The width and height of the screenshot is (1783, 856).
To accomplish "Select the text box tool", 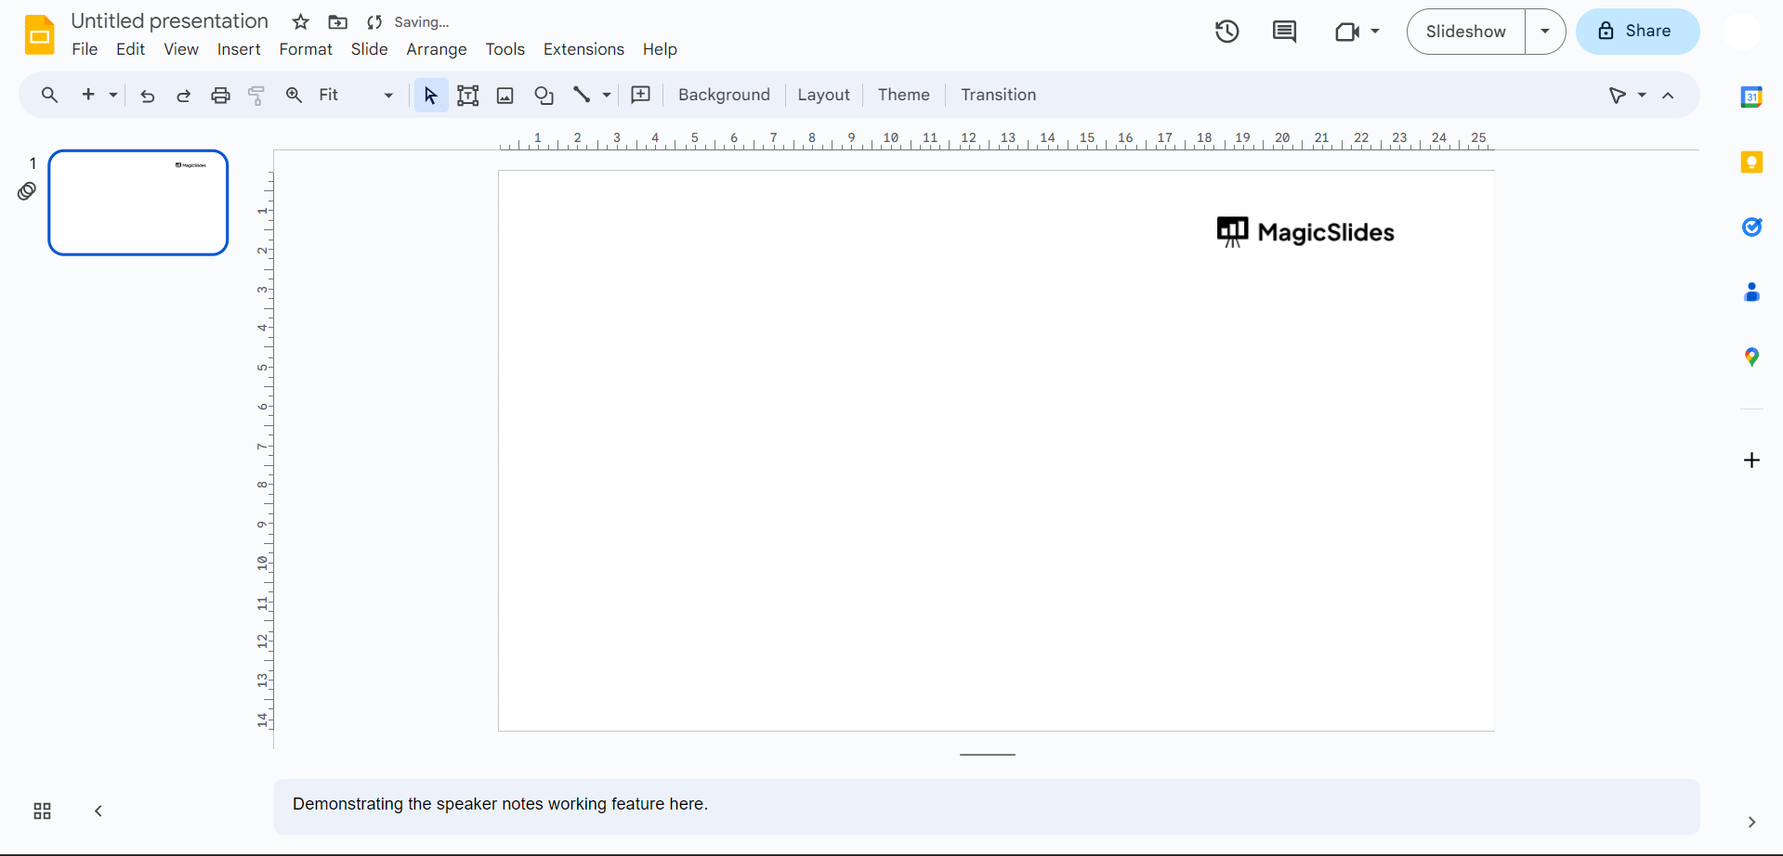I will pyautogui.click(x=468, y=95).
